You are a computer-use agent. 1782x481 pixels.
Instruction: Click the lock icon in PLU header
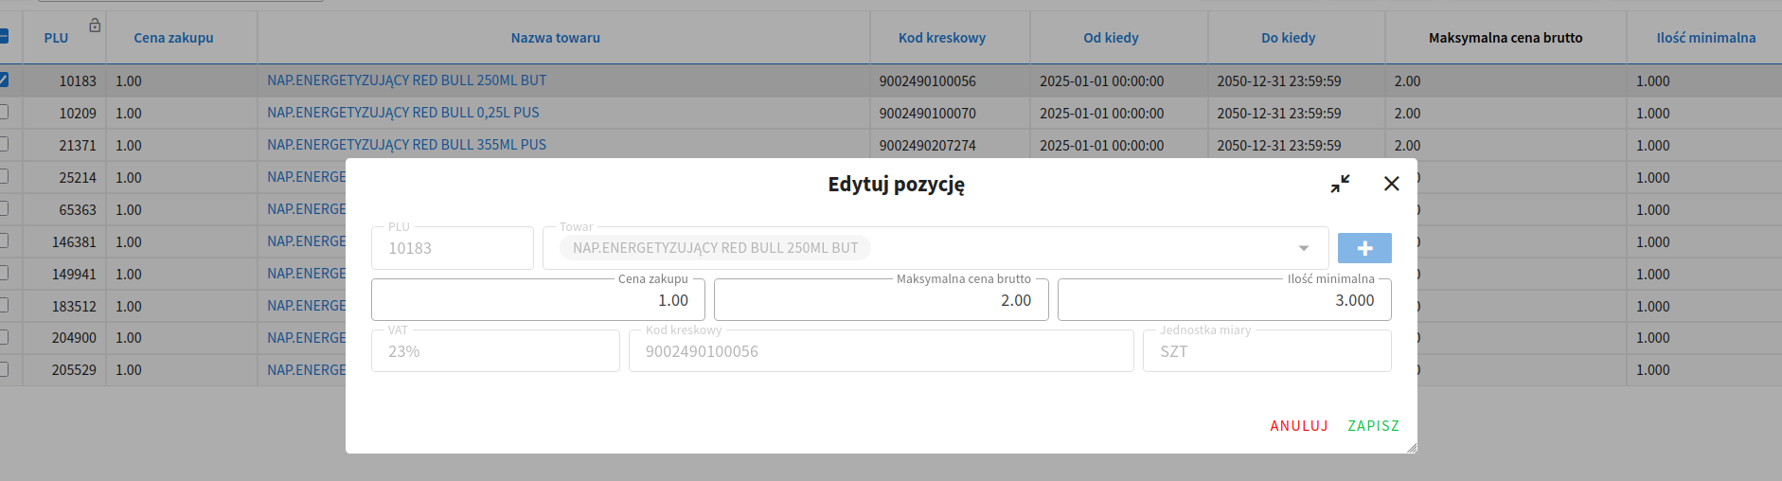[x=95, y=26]
